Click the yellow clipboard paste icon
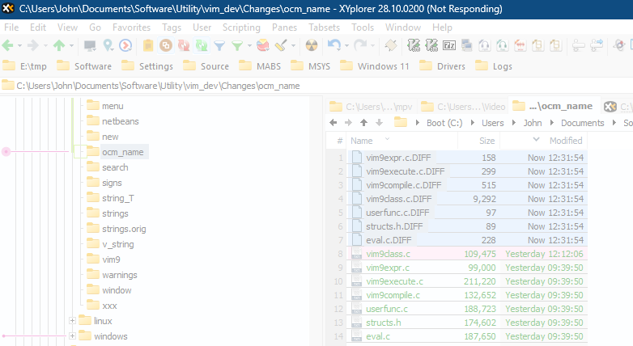 coord(148,46)
